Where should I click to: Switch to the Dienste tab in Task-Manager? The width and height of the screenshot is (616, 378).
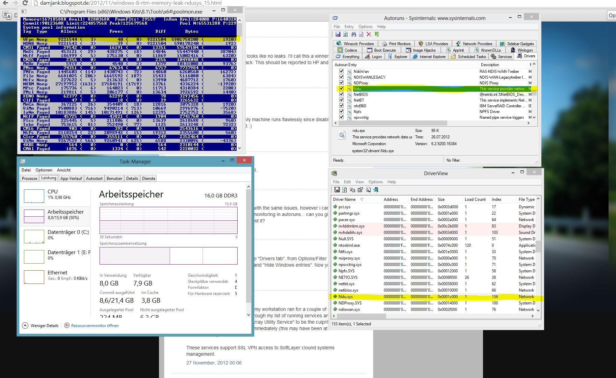[149, 179]
